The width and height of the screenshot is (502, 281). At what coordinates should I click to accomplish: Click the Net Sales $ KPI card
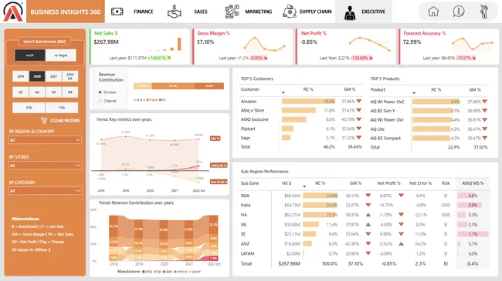click(x=140, y=47)
